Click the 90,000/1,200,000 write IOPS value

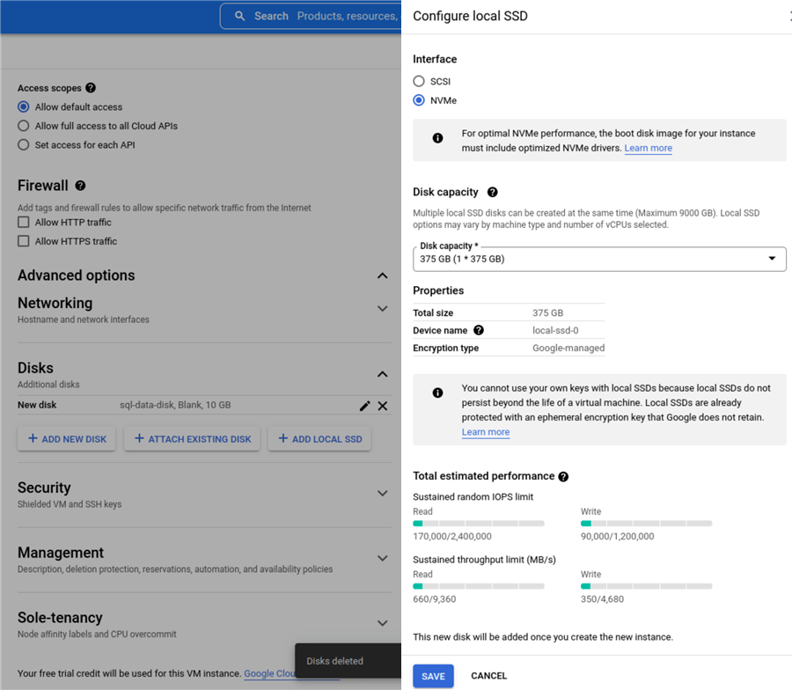(x=617, y=537)
